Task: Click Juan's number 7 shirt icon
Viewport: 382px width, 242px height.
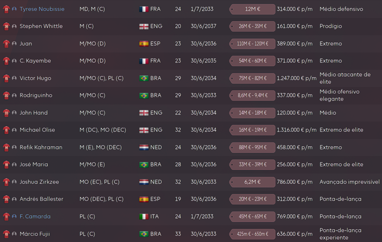Action: pyautogui.click(x=6, y=44)
